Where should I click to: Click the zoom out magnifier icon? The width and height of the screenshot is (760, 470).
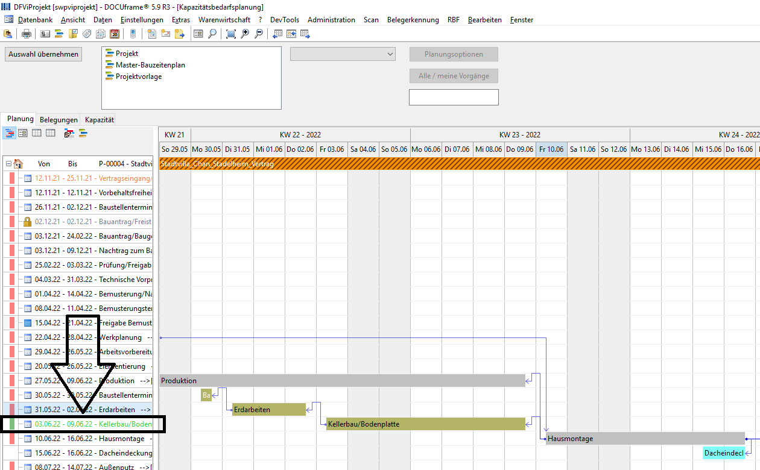(259, 34)
